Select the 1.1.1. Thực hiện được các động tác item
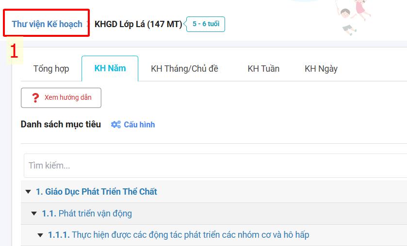This screenshot has height=246, width=407. coord(179,235)
